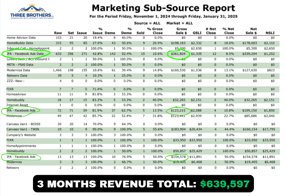
Task: Click the $198,183 gross sale value
Action: [x=178, y=43]
